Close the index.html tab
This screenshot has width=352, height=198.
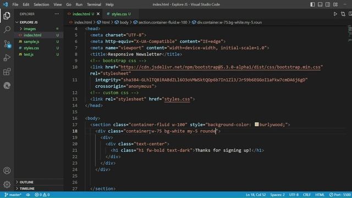[98, 14]
